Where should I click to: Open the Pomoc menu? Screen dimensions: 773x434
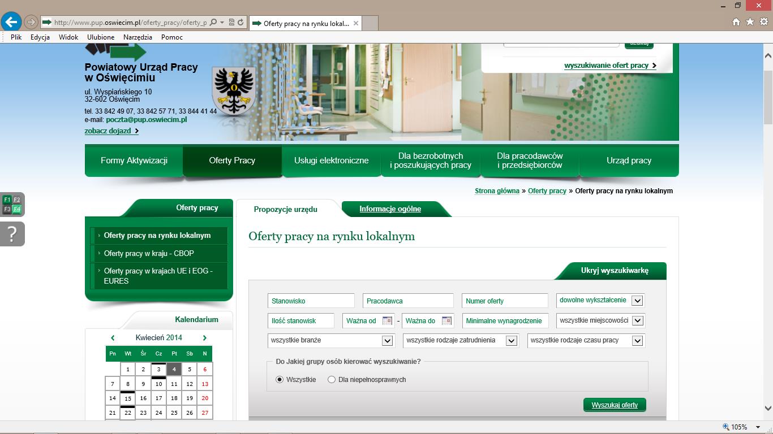(x=172, y=37)
